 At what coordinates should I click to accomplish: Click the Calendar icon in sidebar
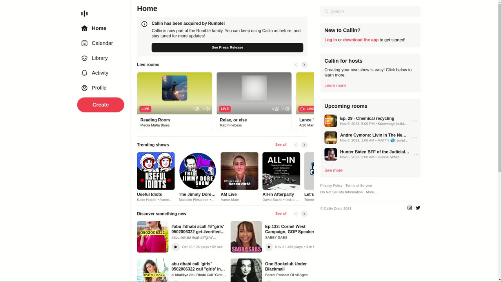(84, 43)
